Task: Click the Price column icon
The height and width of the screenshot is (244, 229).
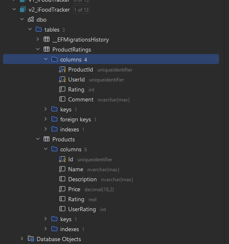Action: [x=62, y=189]
